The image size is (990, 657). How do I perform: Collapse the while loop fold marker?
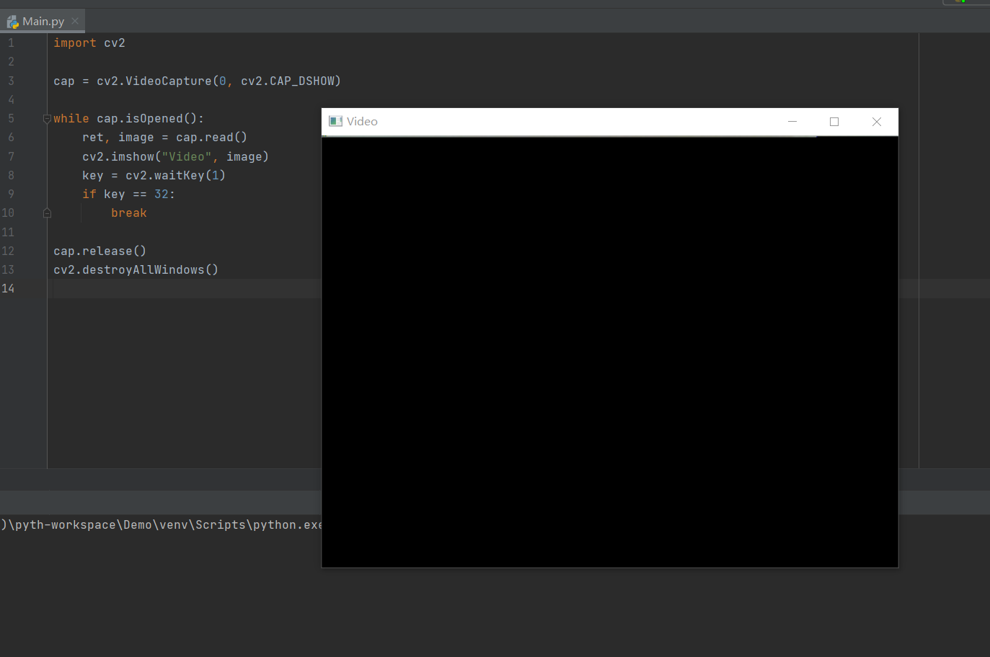[x=47, y=119]
